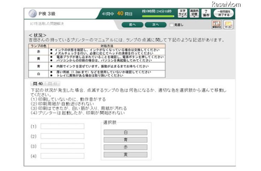Switch to the 問 41 tab

53,84
